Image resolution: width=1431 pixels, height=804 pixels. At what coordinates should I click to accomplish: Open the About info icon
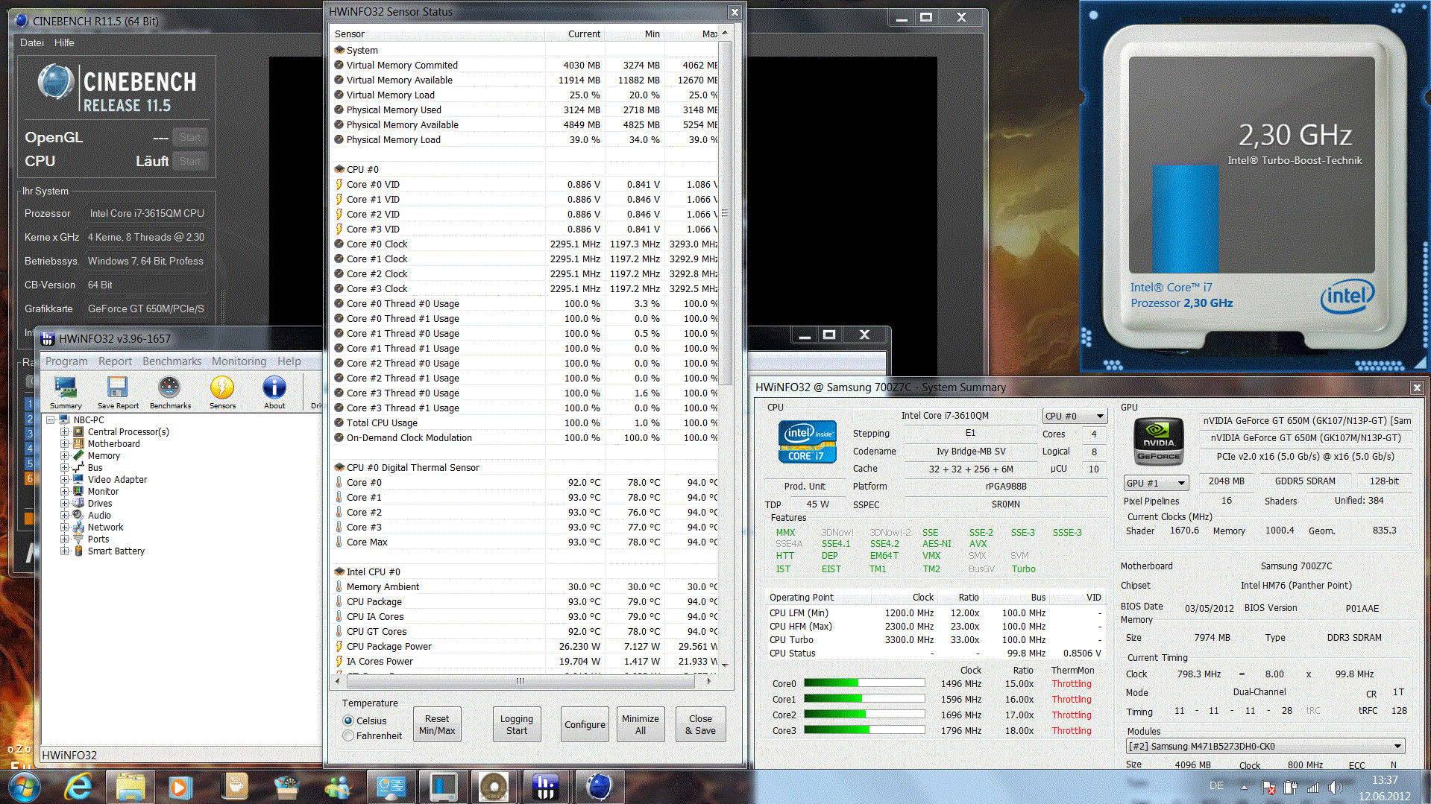click(274, 392)
